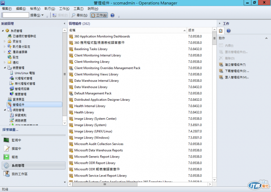Screen dimensions: 271x192
Task: Click 匯入管理組件(M) action link
Action: pos(237,77)
